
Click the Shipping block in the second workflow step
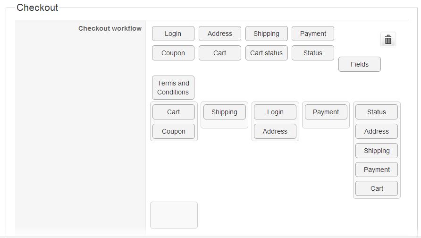pyautogui.click(x=224, y=112)
